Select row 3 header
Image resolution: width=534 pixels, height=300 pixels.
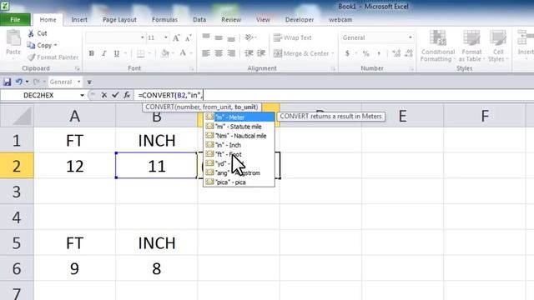tap(17, 192)
